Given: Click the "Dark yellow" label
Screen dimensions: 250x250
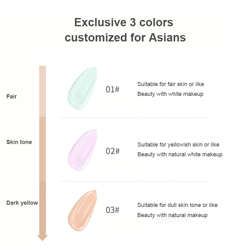Looking at the screenshot, I should pos(22,203).
